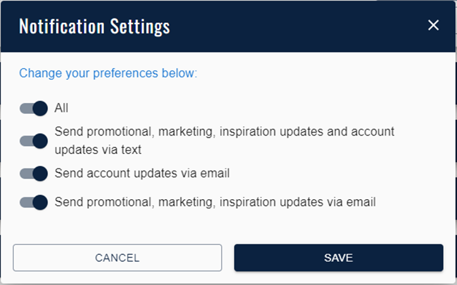457x285 pixels.
Task: Discard changes using CANCEL
Action: pyautogui.click(x=117, y=257)
